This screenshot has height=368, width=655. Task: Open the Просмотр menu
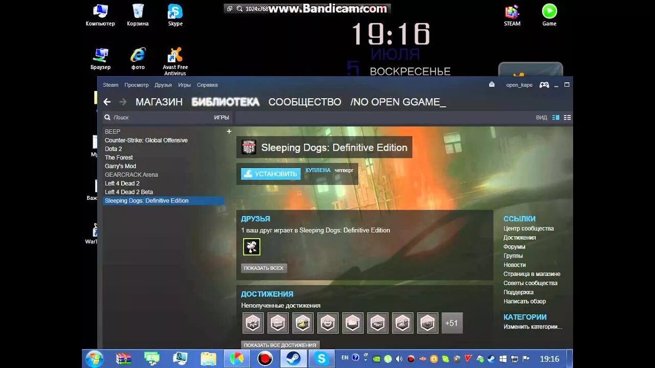(x=137, y=85)
